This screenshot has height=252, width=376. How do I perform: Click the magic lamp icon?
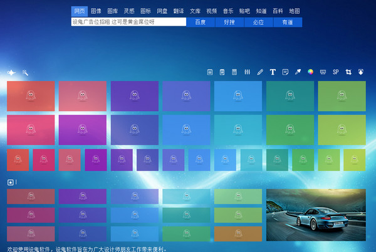coord(11,72)
